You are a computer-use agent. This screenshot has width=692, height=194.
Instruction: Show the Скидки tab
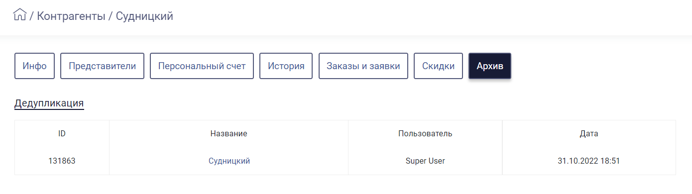438,66
